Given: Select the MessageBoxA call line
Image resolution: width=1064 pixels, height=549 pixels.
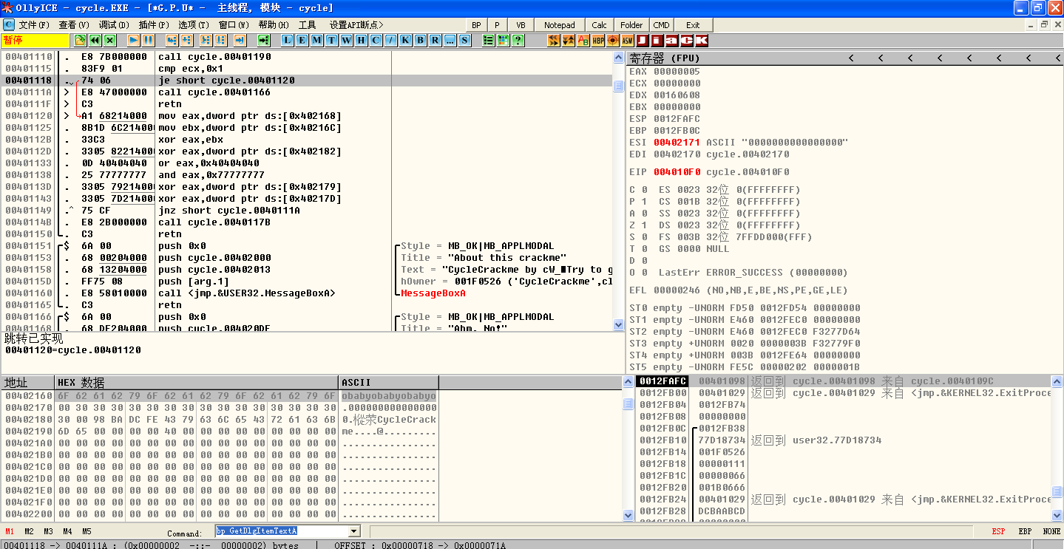Looking at the screenshot, I should [x=307, y=293].
